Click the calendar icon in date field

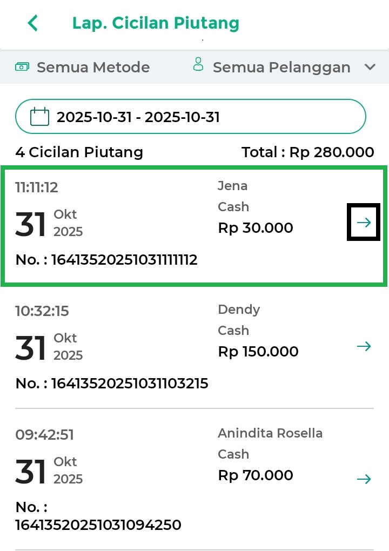click(x=39, y=117)
